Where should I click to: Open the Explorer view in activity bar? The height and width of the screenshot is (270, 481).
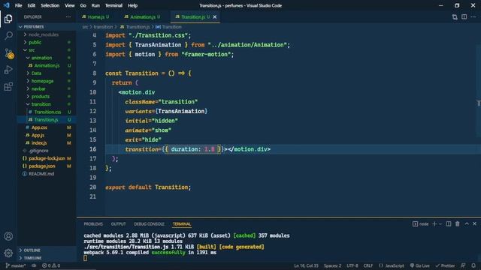(x=8, y=19)
